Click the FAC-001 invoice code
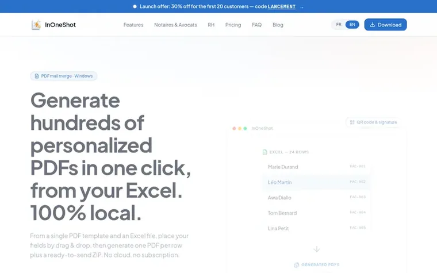 pyautogui.click(x=358, y=166)
